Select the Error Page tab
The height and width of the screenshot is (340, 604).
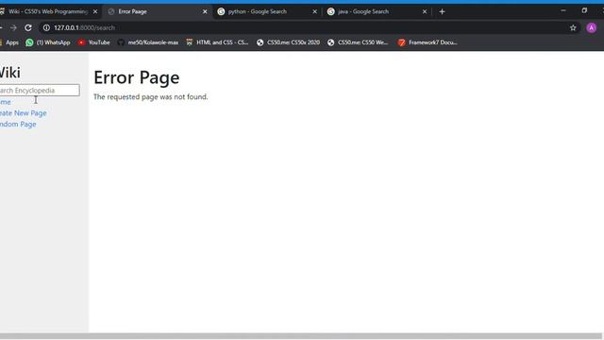(x=158, y=11)
